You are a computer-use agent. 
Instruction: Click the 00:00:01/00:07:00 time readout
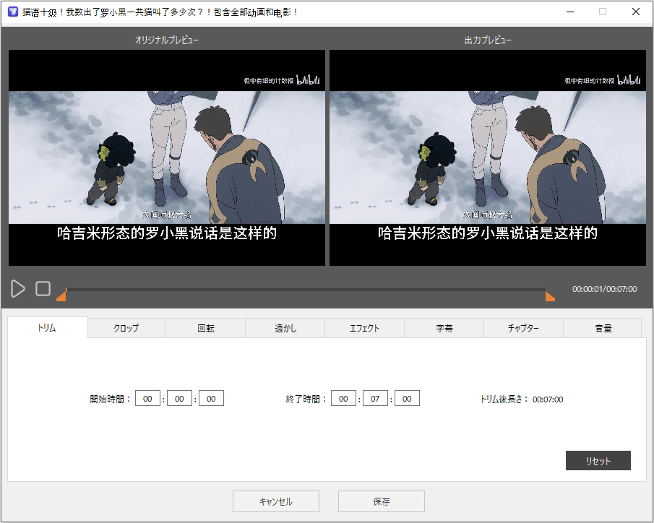pos(604,289)
